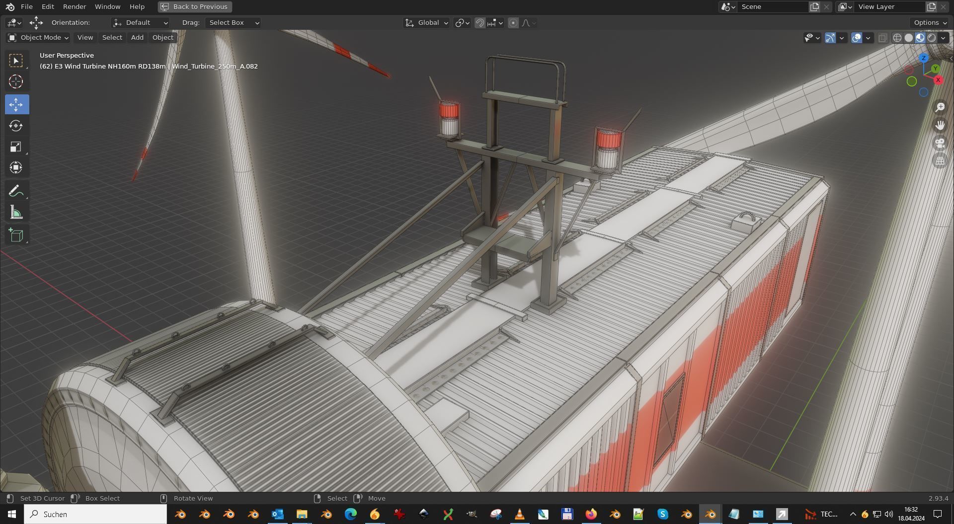Switch perspective/orthographic with grid gizmo
This screenshot has width=954, height=524.
click(940, 161)
